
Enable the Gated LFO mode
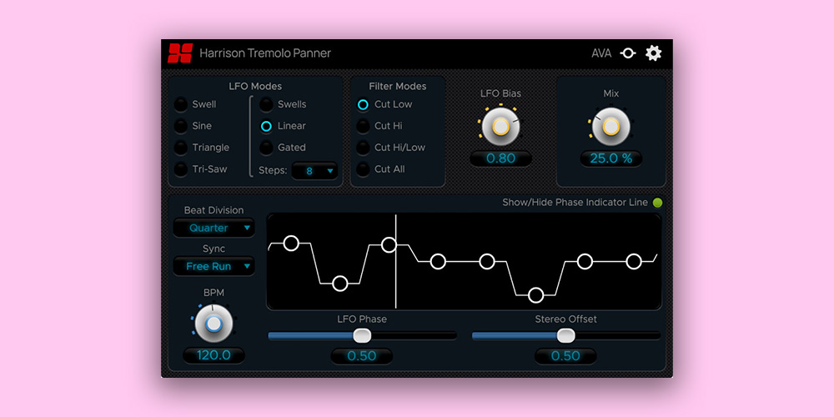coord(266,148)
